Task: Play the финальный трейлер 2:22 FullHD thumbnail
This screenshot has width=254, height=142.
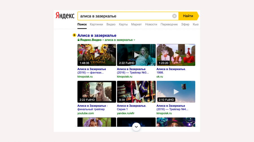Action: 97,92
